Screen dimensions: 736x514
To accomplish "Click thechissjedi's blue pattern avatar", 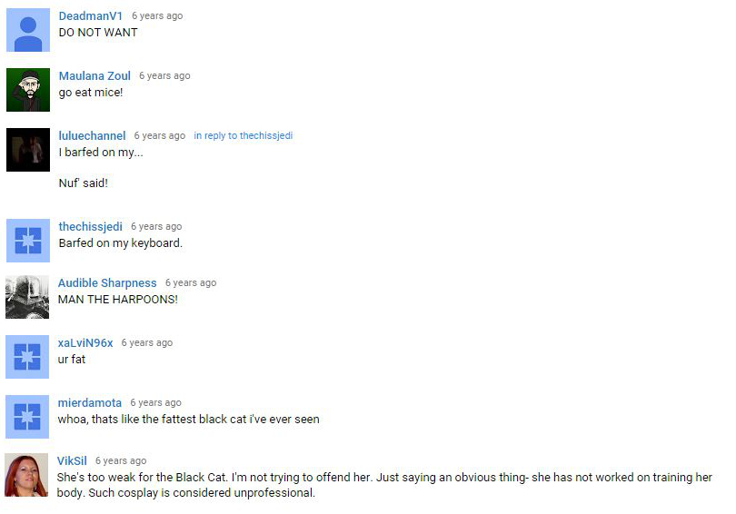I will pos(28,241).
